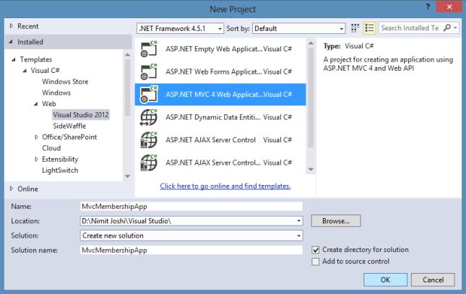Select SideWaffle in the templates tree
The height and width of the screenshot is (294, 466).
coord(69,126)
